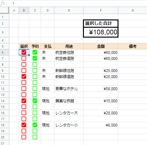Screen dimensions: 147x145
Task: Click the 新幹線復路 cell
Action: point(69,76)
